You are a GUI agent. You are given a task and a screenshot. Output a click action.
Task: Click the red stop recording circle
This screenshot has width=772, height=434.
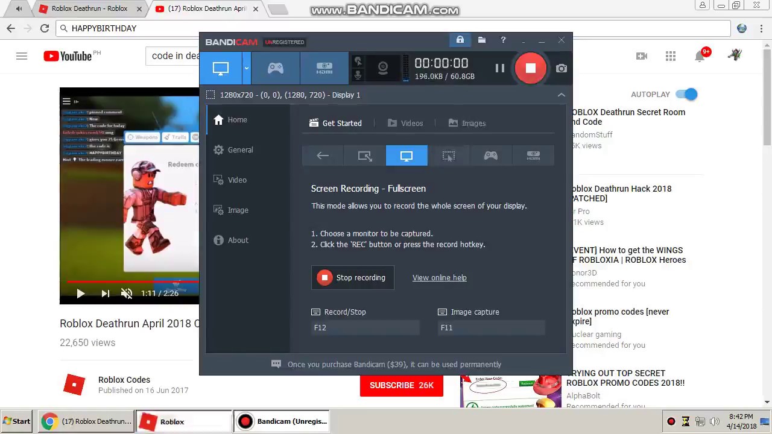pyautogui.click(x=530, y=68)
